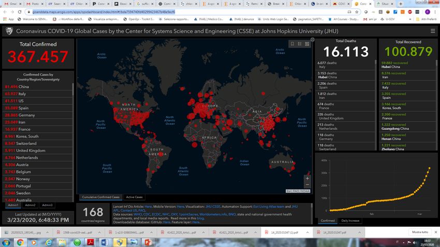Click the 6.077 deaths Italy entry
Image resolution: width=440 pixels, height=247 pixels.
coord(345,65)
